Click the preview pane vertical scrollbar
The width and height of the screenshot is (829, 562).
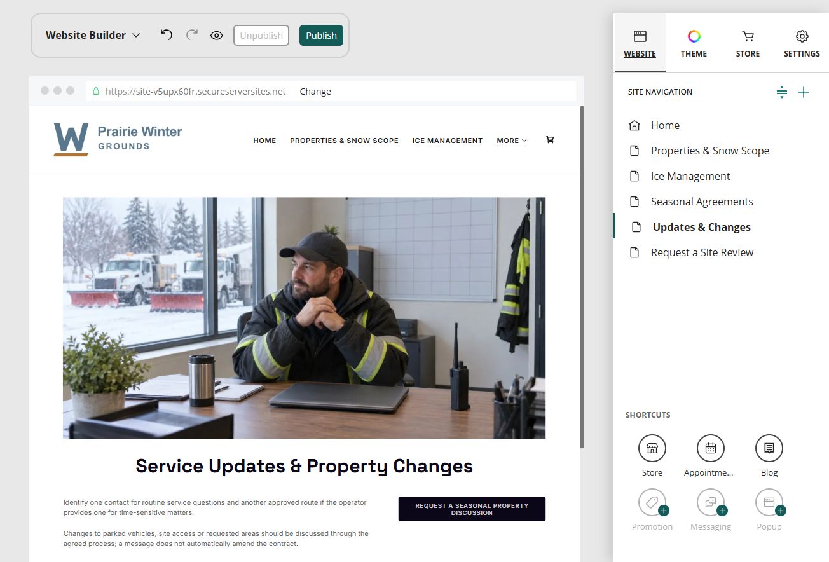(582, 277)
